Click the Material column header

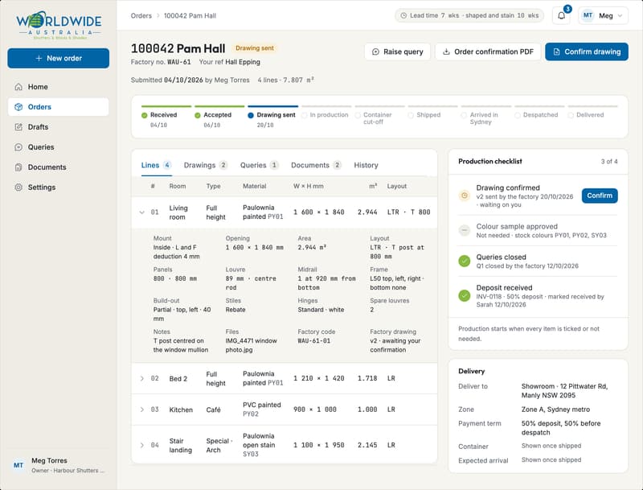pyautogui.click(x=254, y=187)
